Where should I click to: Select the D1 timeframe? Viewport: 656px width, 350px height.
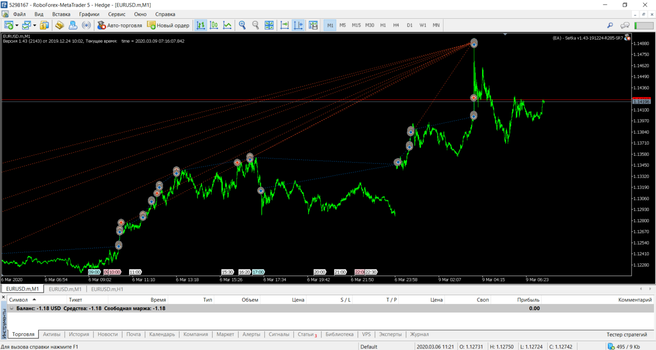(409, 25)
